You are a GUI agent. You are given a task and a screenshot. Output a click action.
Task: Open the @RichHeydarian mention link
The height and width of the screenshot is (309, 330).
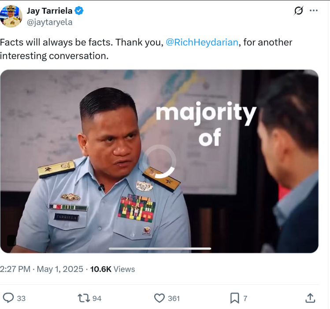(x=202, y=42)
